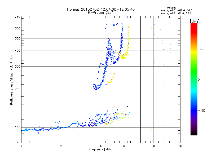Click the '0' colorbar tick label

pyautogui.click(x=199, y=80)
